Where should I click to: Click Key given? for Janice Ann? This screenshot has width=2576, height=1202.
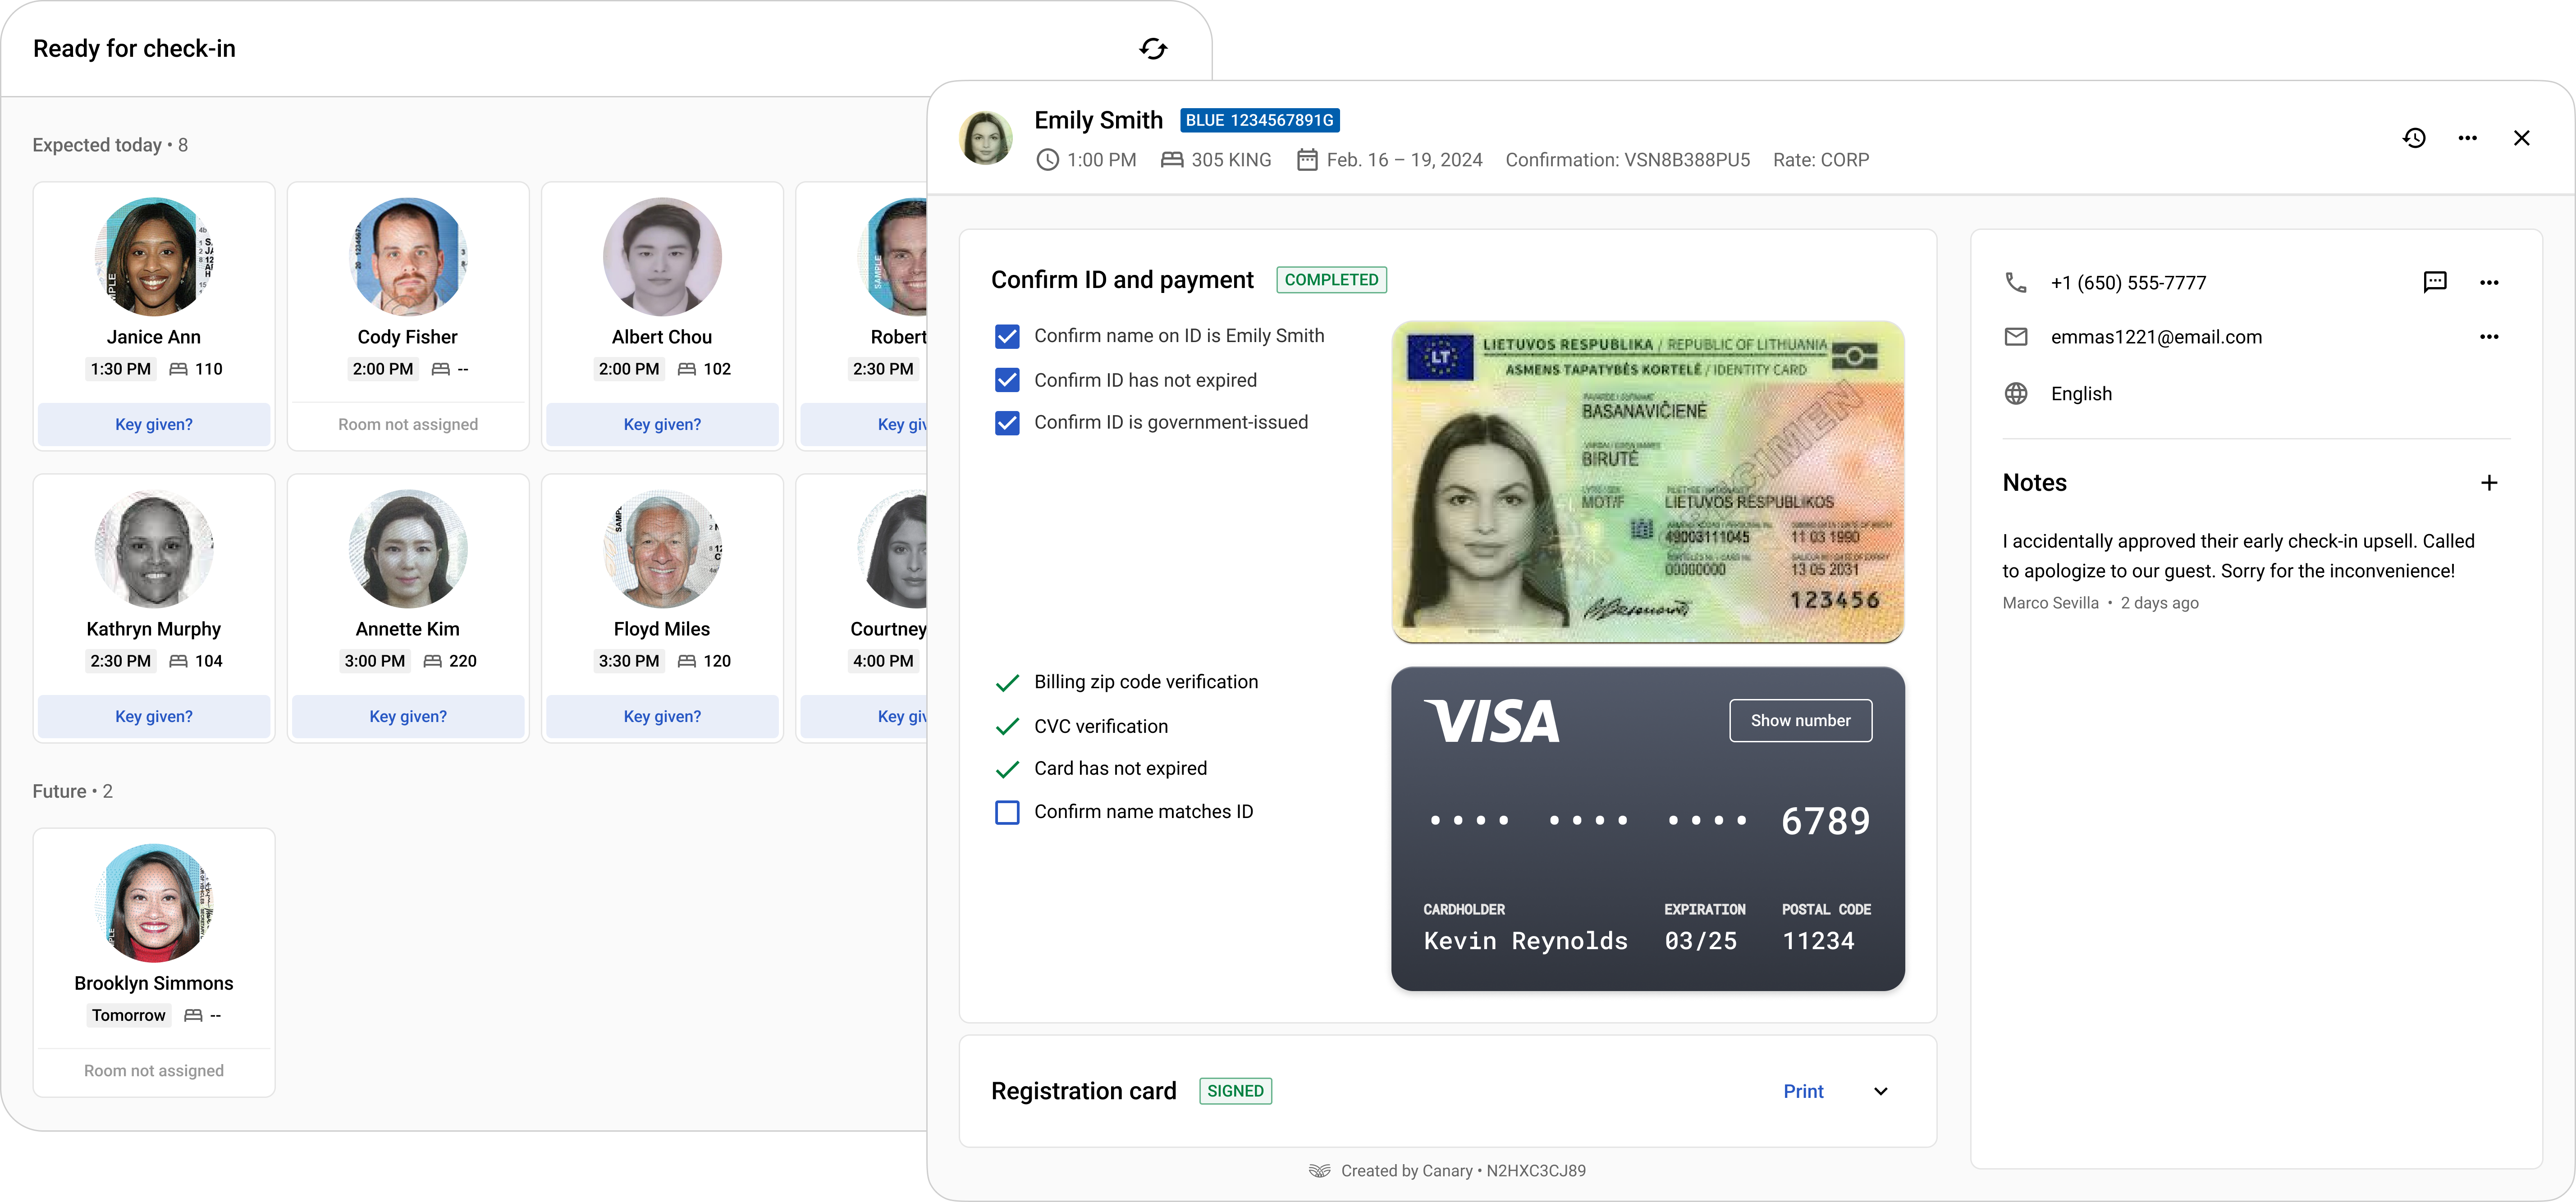[x=154, y=424]
